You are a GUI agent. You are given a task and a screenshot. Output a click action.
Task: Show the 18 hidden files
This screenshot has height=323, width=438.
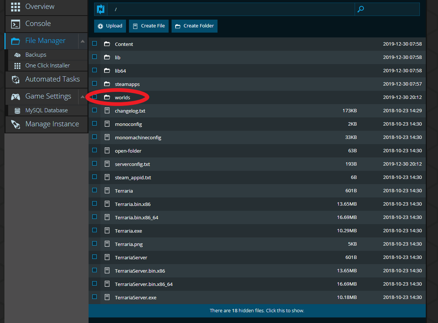[x=257, y=311]
